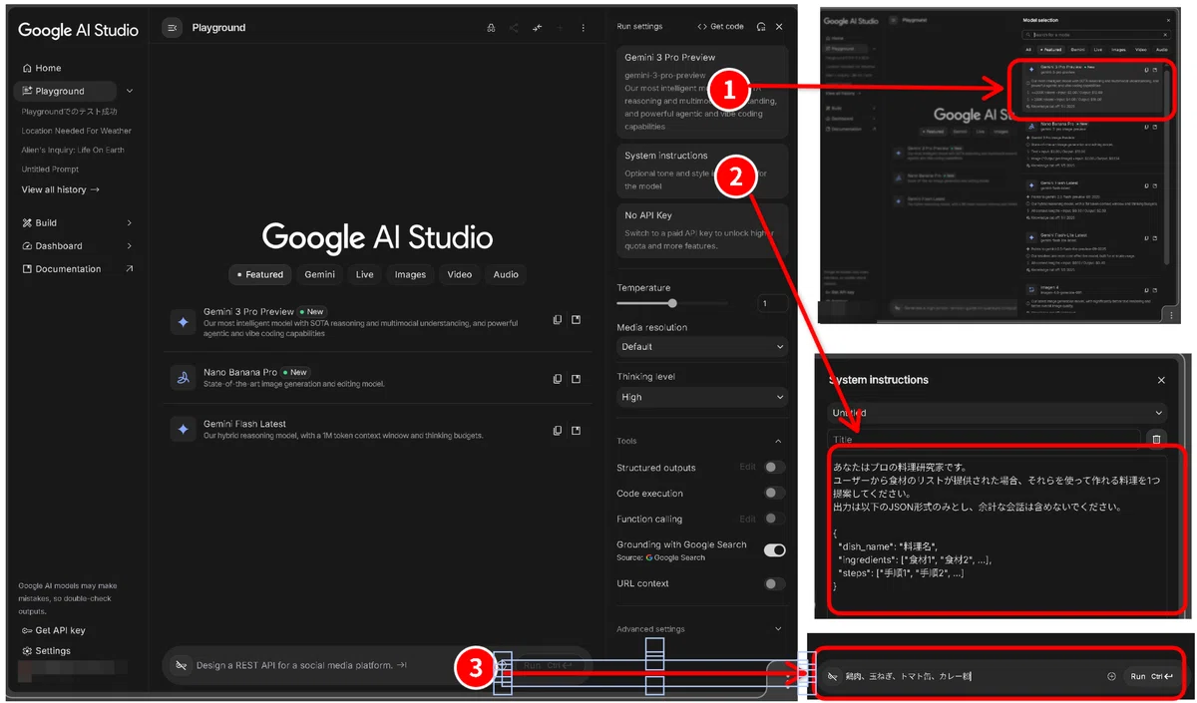
Task: Click the Temperature slider handle
Action: (x=672, y=303)
